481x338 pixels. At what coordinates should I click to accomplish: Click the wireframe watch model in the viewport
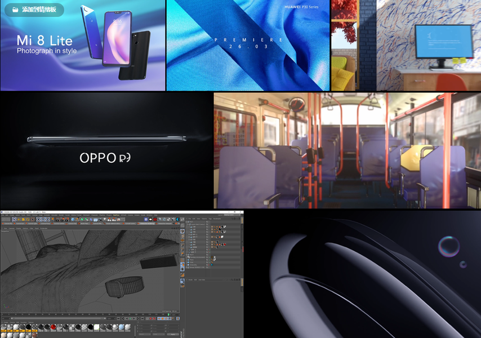coord(124,287)
